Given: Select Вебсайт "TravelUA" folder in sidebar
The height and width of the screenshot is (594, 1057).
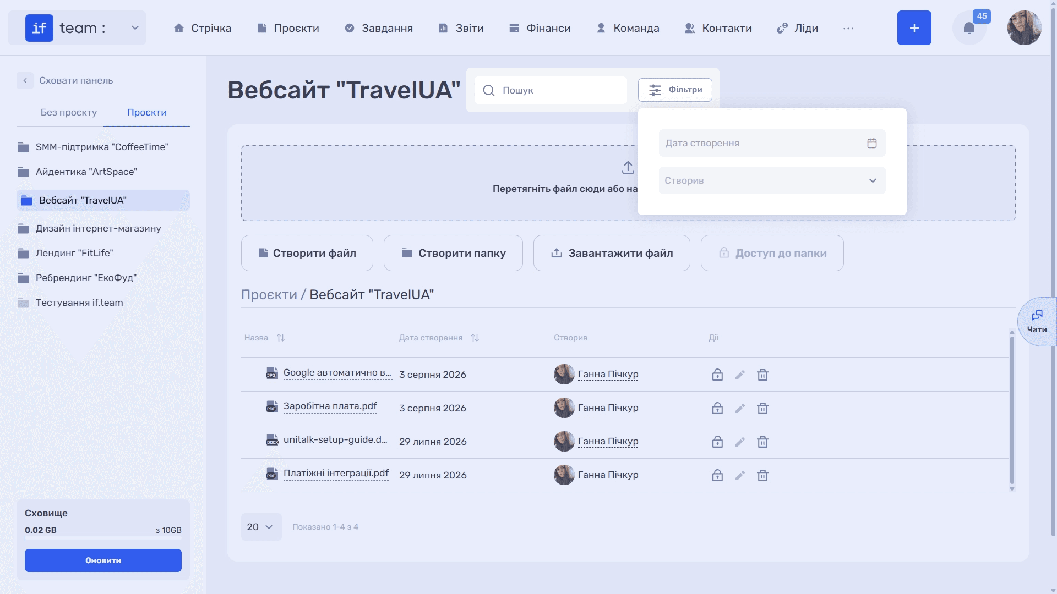Looking at the screenshot, I should tap(103, 200).
